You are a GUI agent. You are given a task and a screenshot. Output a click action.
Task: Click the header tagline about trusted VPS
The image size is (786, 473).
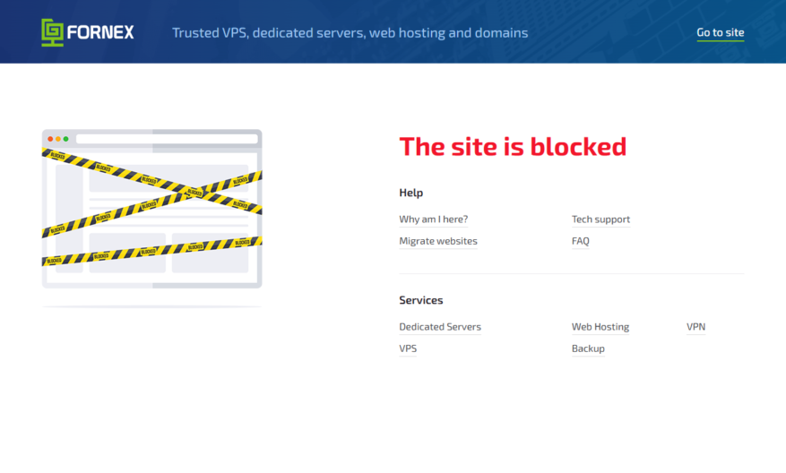tap(350, 32)
